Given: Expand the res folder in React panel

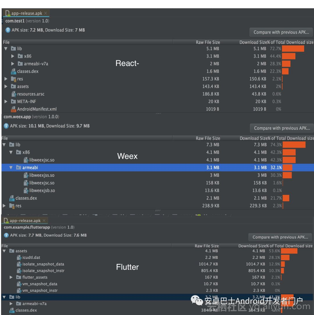Looking at the screenshot, I should tap(6, 79).
